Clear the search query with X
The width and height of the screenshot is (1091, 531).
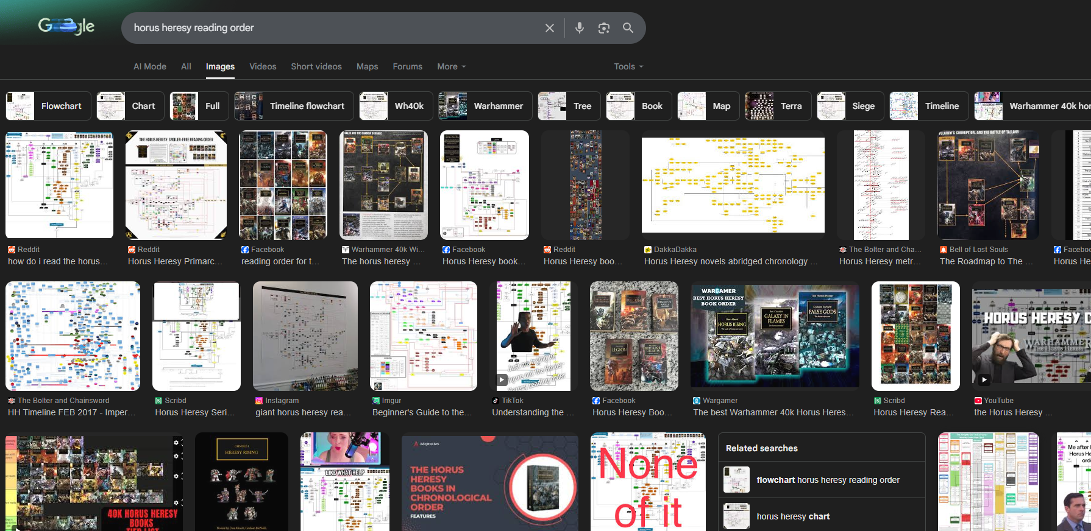click(550, 28)
